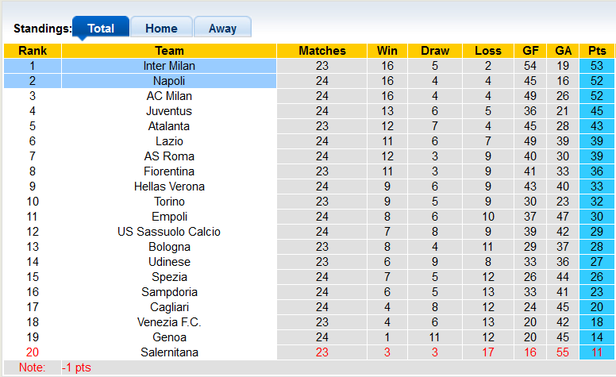Click the Inter Milan team name
616x377 pixels.
click(x=169, y=66)
